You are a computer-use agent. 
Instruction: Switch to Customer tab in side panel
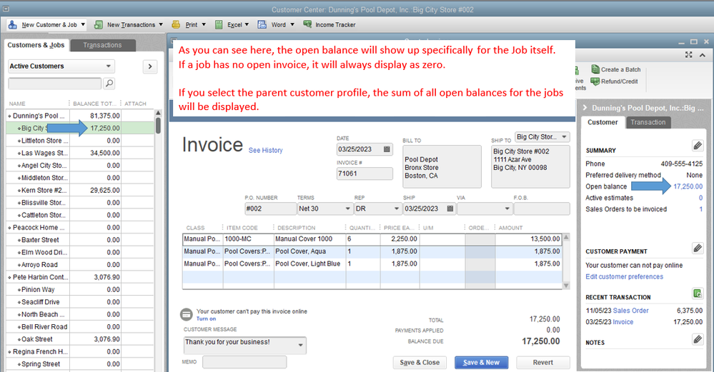(603, 122)
